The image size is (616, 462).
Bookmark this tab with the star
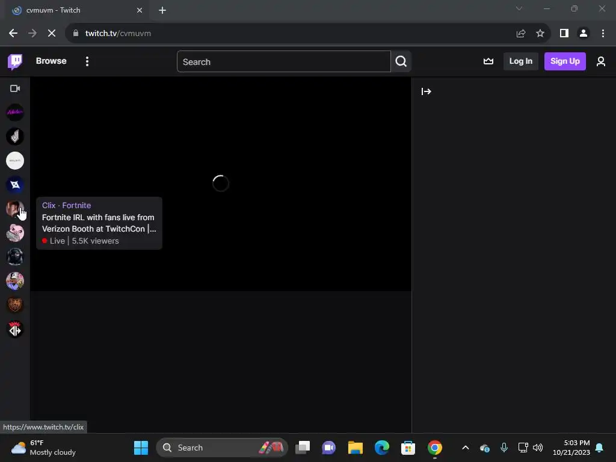pyautogui.click(x=540, y=34)
